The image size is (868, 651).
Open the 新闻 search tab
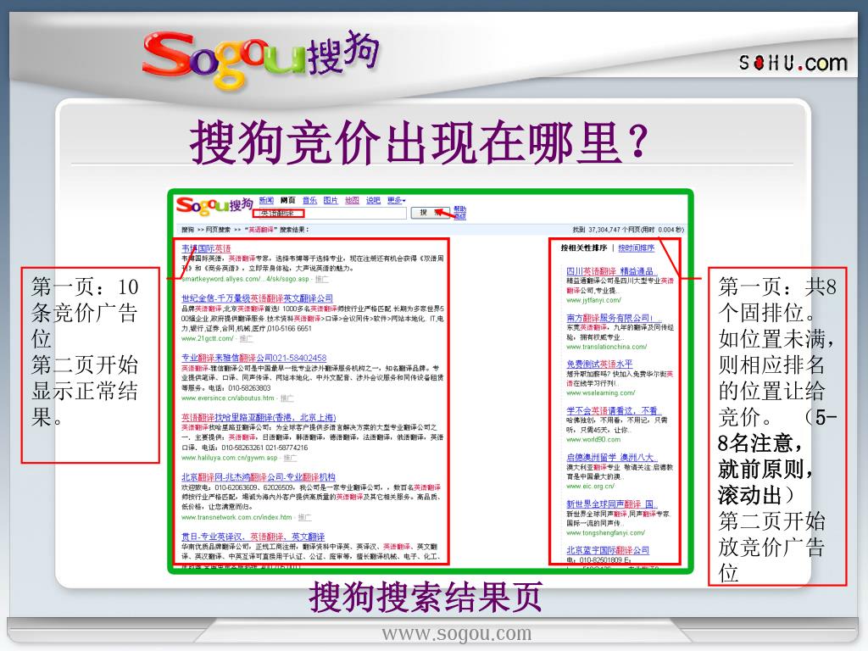pyautogui.click(x=266, y=200)
